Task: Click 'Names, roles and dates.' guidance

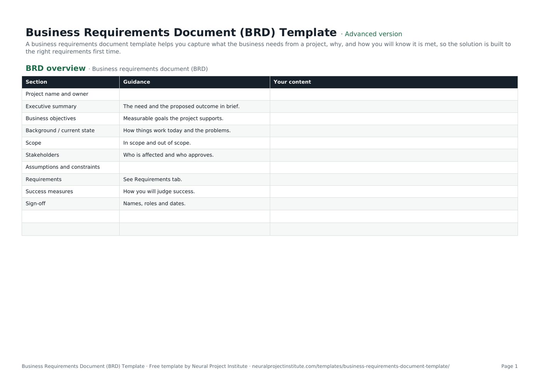Action: coord(154,203)
